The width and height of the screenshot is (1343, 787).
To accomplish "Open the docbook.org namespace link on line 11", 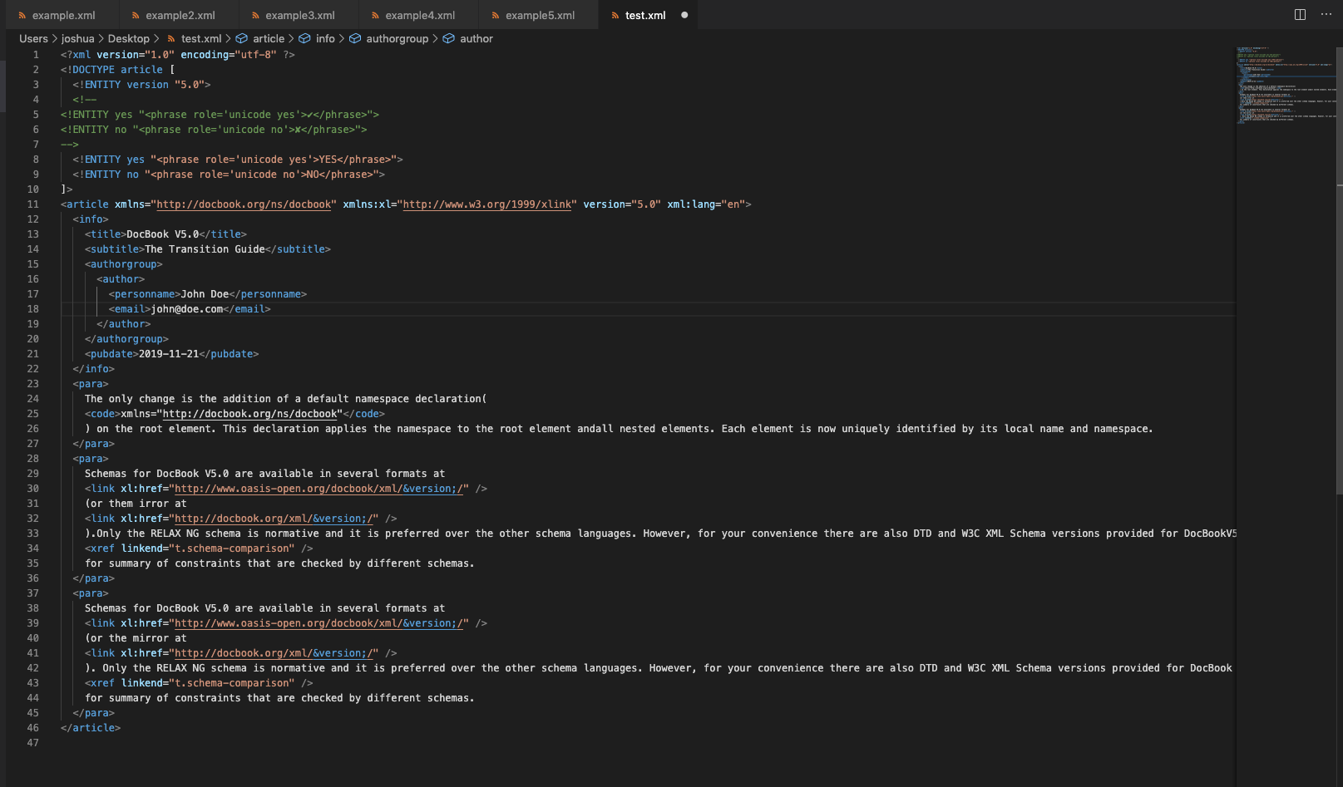I will [244, 204].
